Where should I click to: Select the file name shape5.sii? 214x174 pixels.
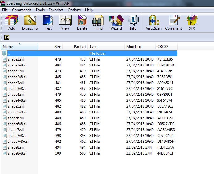coord(15,106)
